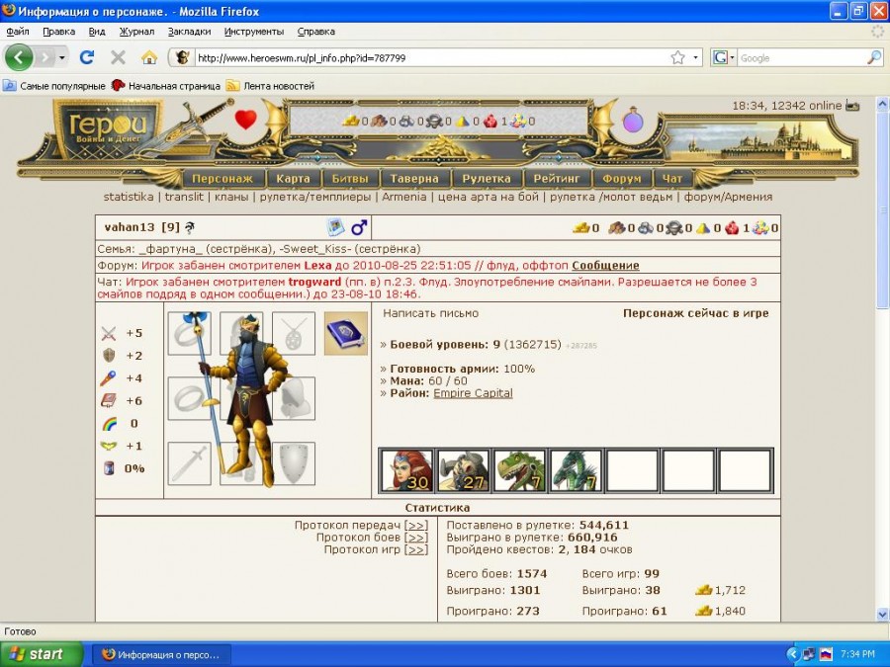Open the blue spellbook icon
The height and width of the screenshot is (667, 890).
tap(346, 334)
